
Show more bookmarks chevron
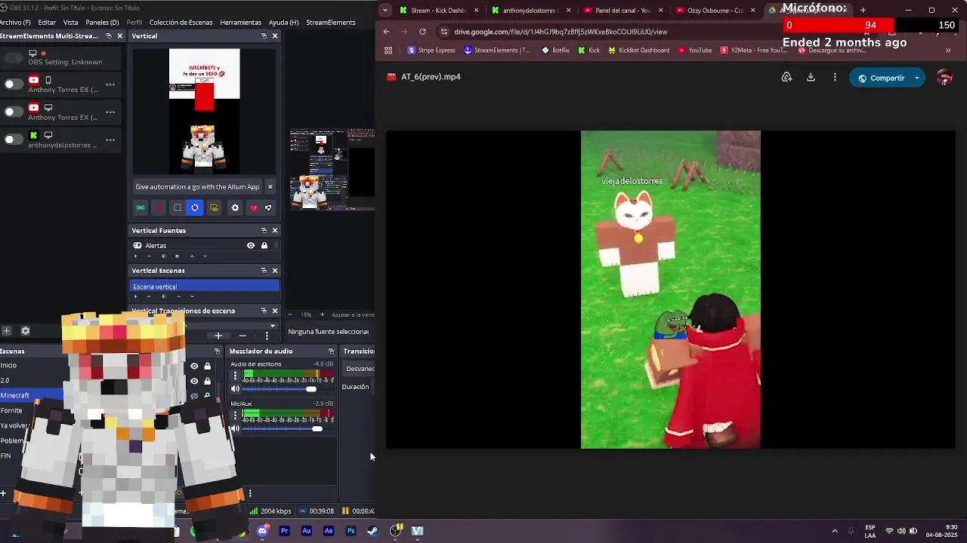click(x=948, y=51)
